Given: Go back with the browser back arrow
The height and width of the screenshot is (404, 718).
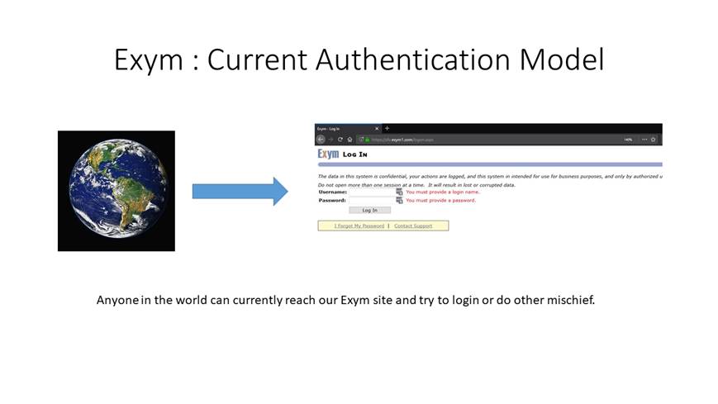Looking at the screenshot, I should 321,140.
